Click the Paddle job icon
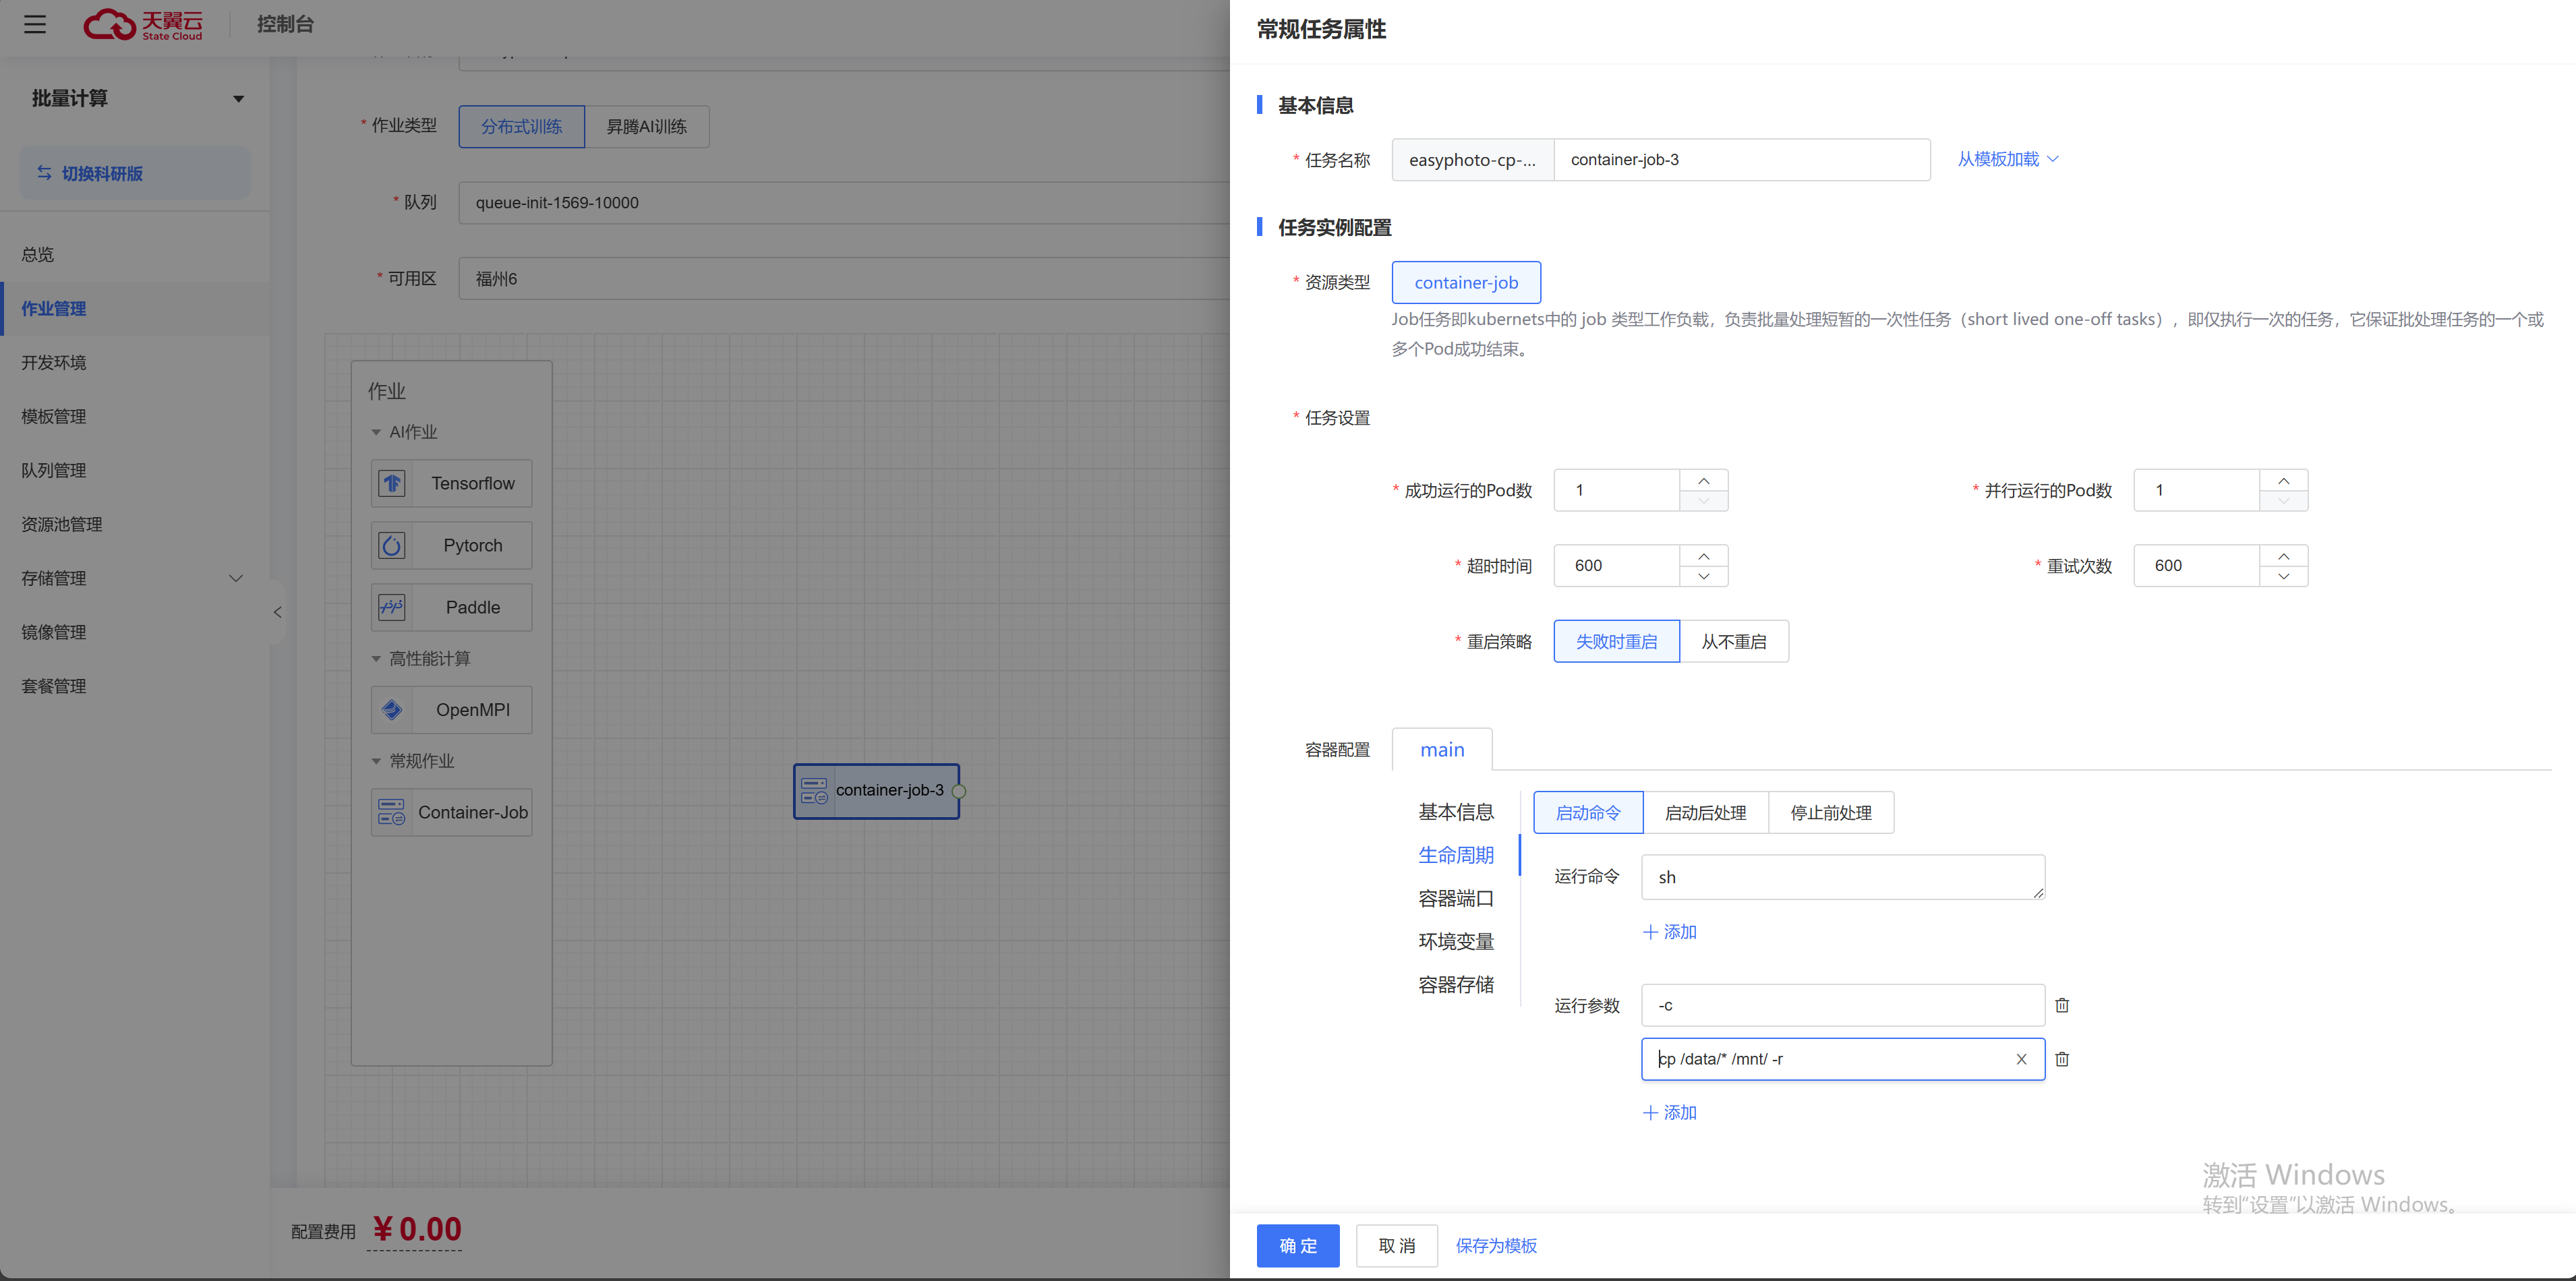This screenshot has width=2576, height=1281. pos(392,608)
